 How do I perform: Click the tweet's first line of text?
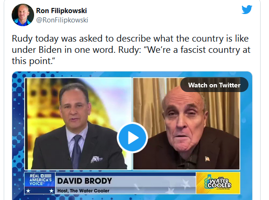pyautogui.click(x=130, y=38)
